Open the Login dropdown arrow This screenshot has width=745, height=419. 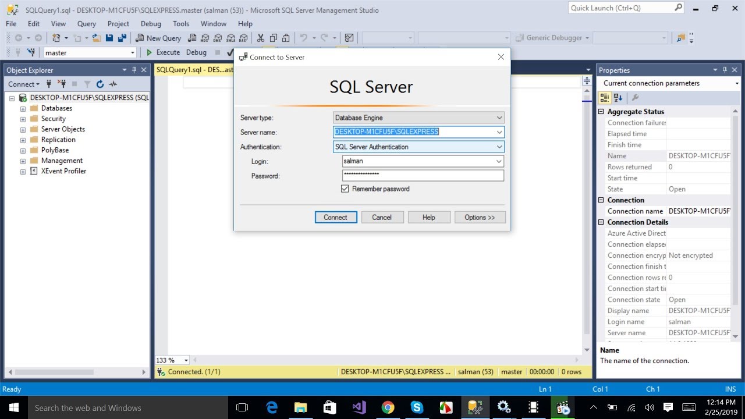pyautogui.click(x=499, y=161)
